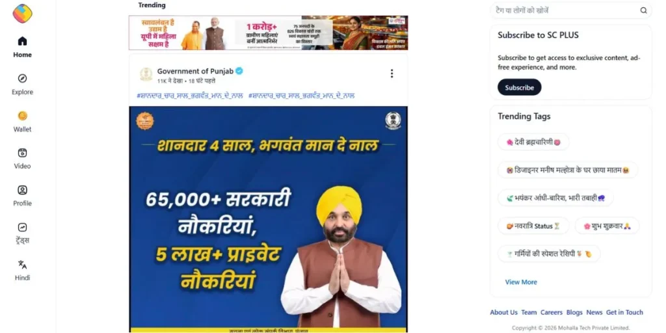Open the Home icon in sidebar
This screenshot has width=666, height=333.
point(23,41)
